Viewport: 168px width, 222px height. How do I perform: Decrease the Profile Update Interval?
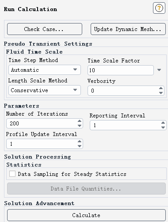(x=80, y=146)
